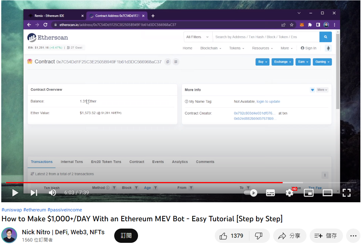Open video settings gear

[x=290, y=193]
